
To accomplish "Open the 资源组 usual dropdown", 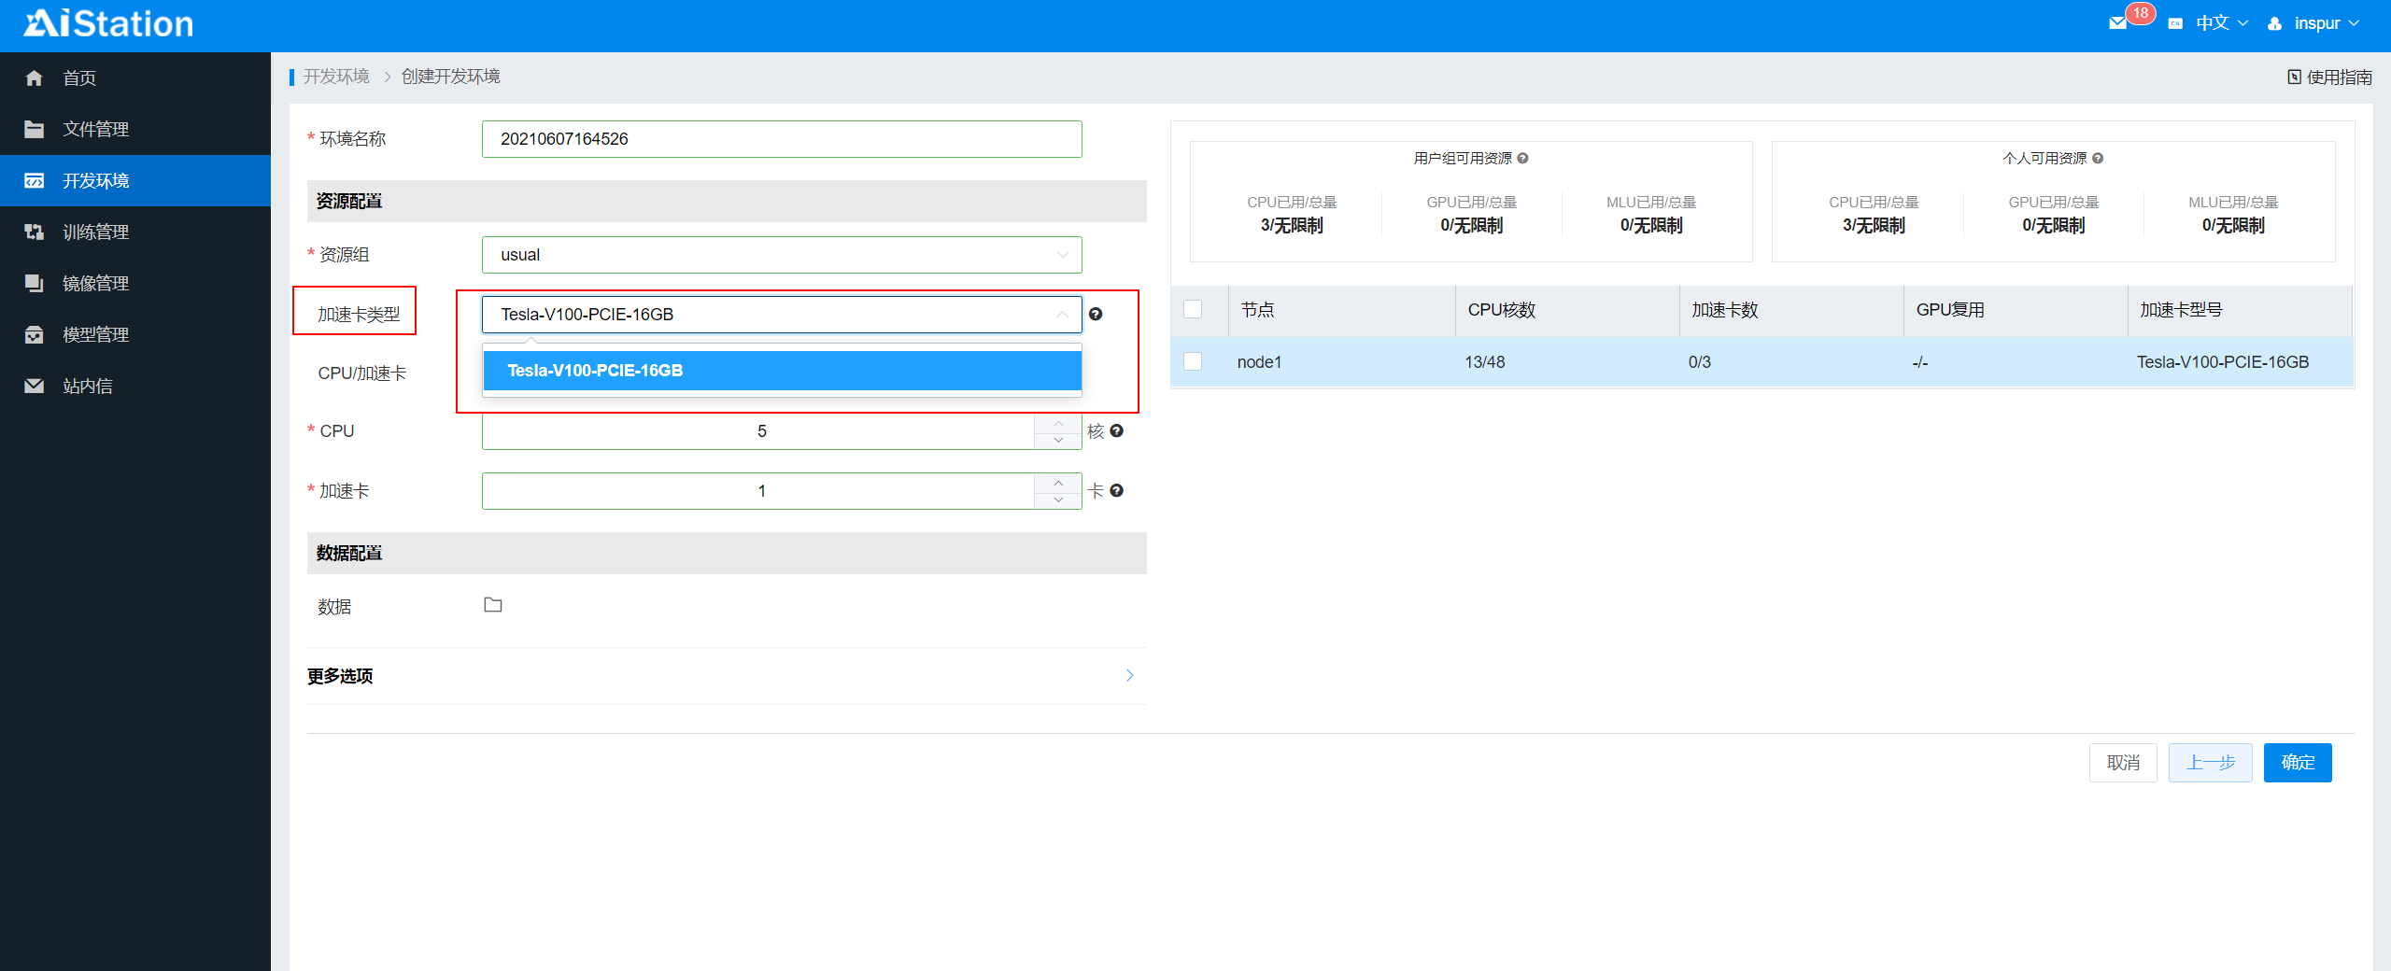I will point(781,255).
